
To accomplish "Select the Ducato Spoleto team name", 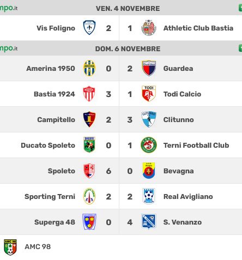I will pos(48,146).
